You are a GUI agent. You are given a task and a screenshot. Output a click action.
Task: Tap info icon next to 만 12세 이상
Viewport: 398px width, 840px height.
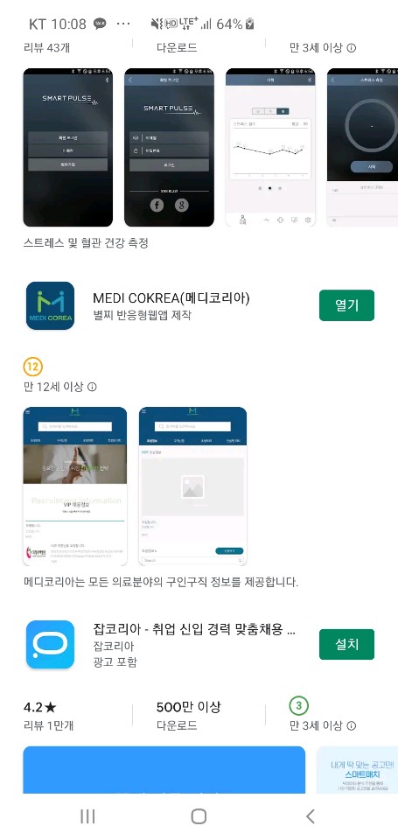92,386
